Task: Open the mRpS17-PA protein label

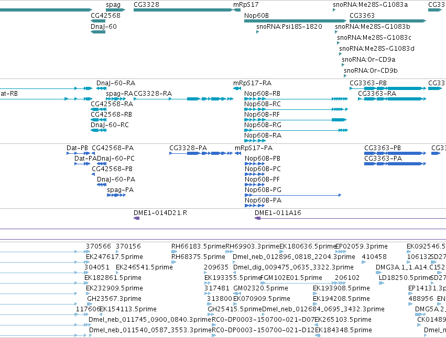Action: pyautogui.click(x=254, y=148)
